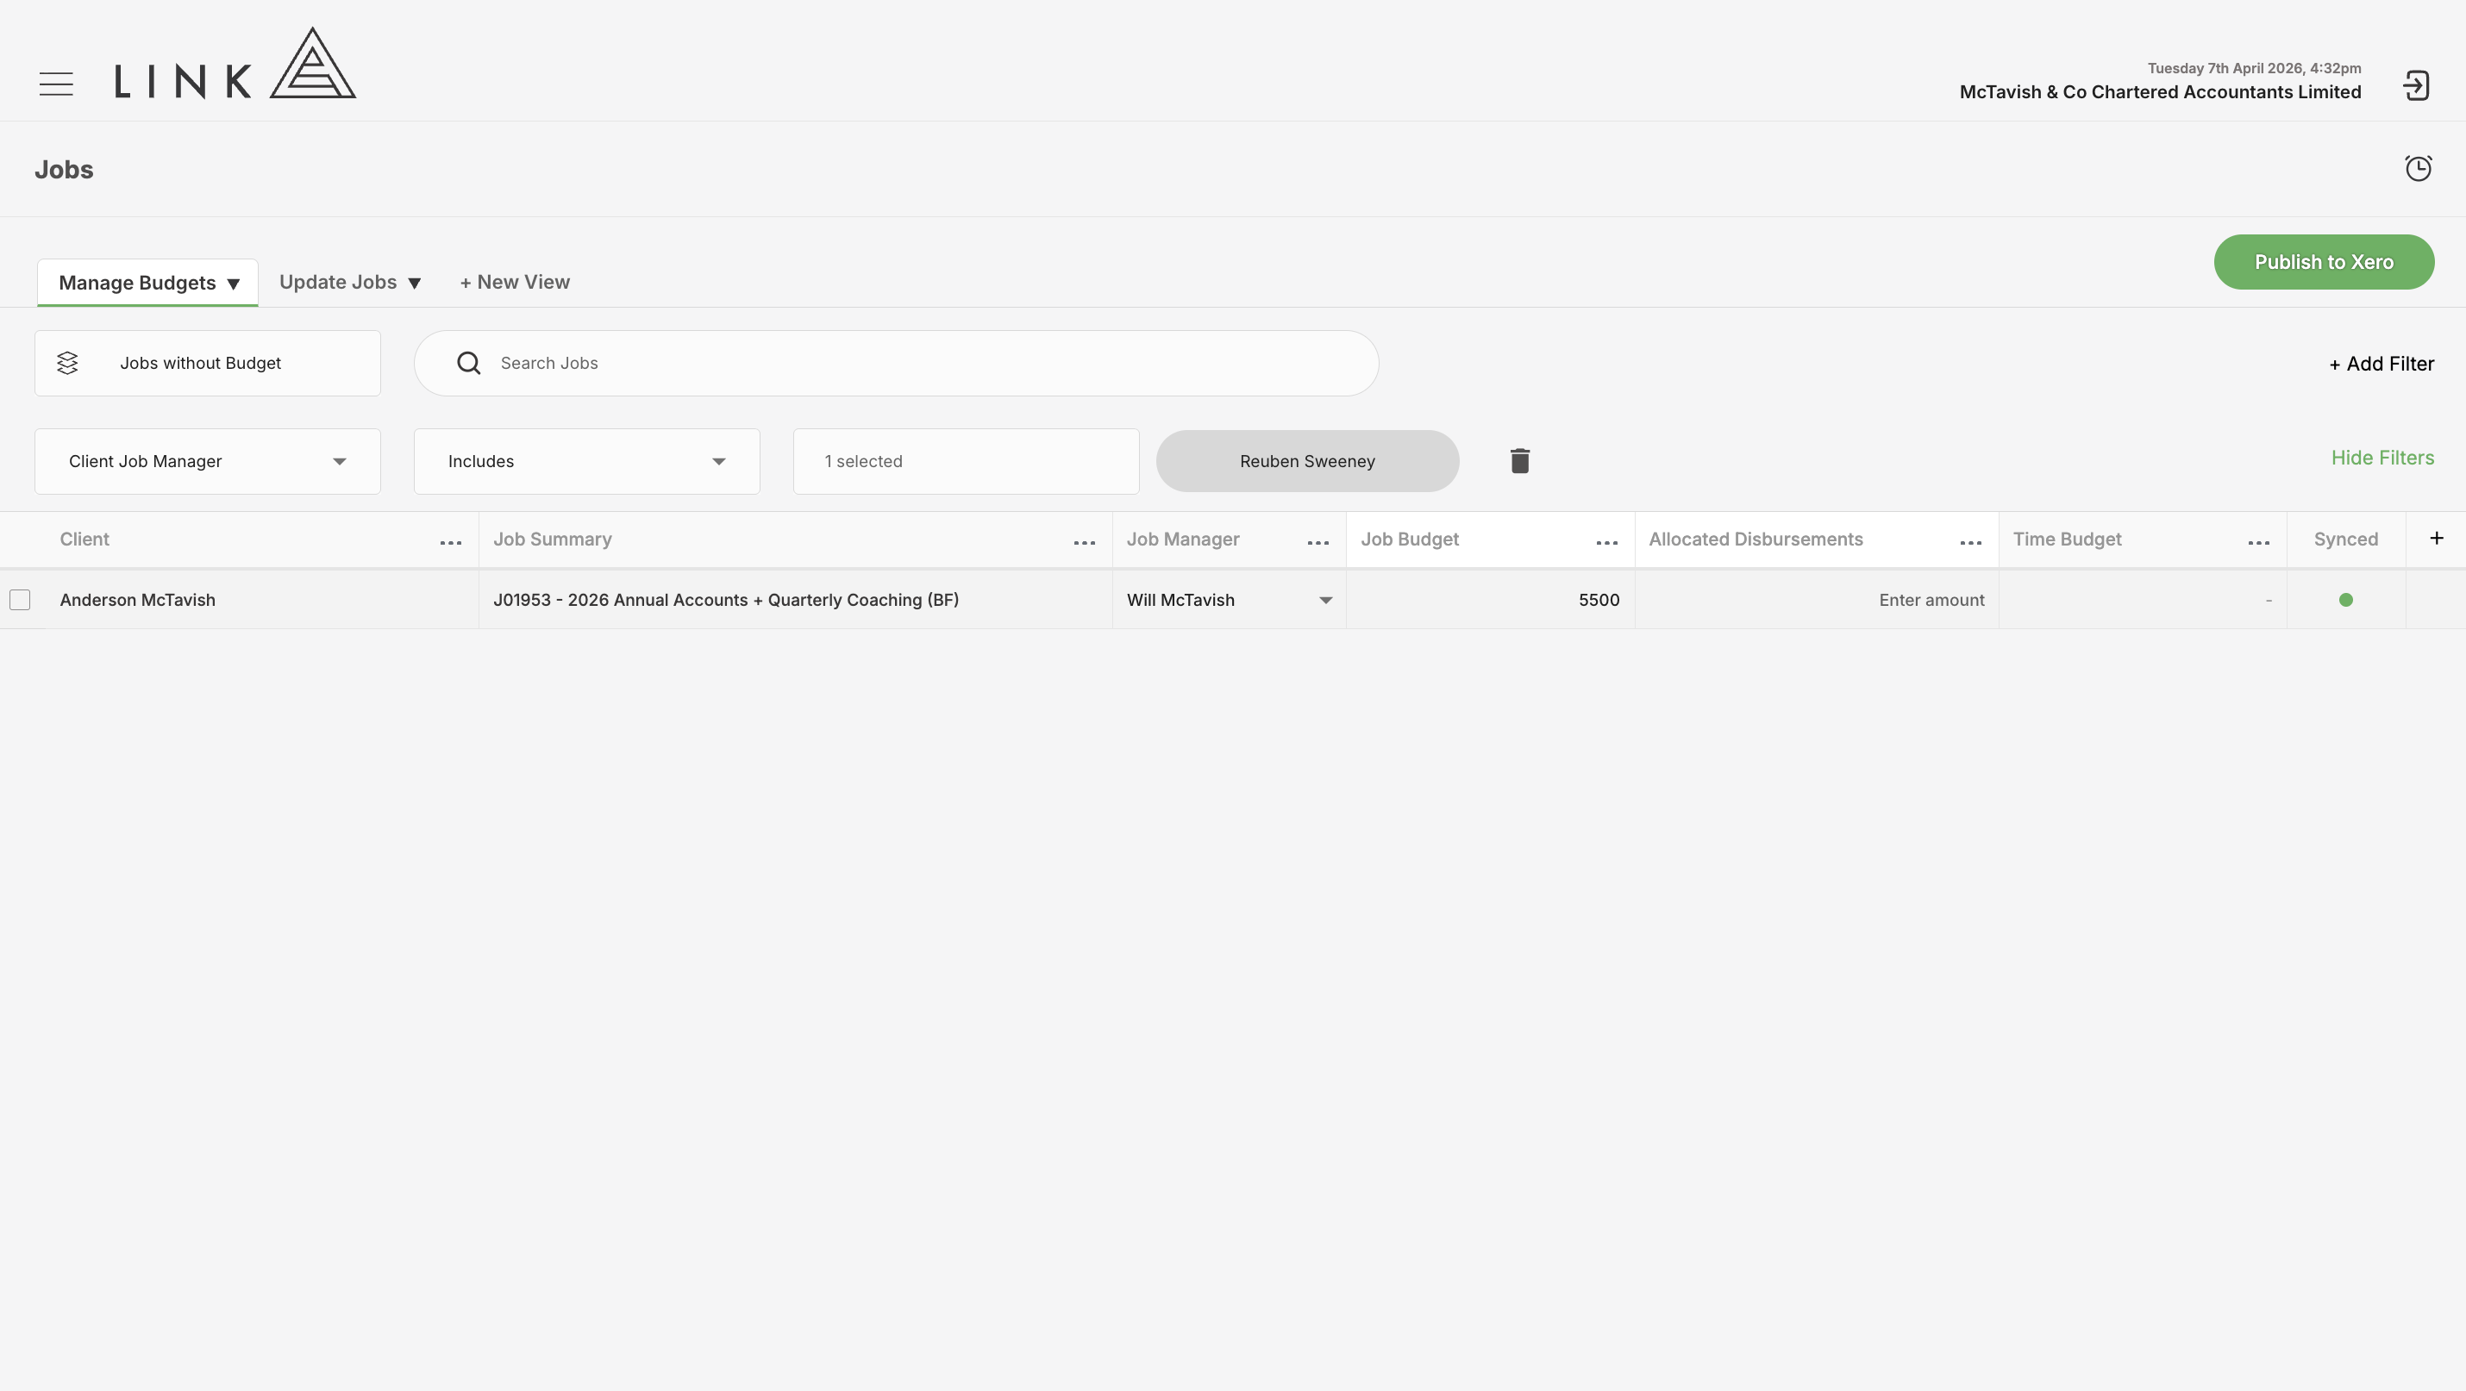Click the Anderson McTavish client name
Image resolution: width=2466 pixels, height=1391 pixels.
(137, 600)
